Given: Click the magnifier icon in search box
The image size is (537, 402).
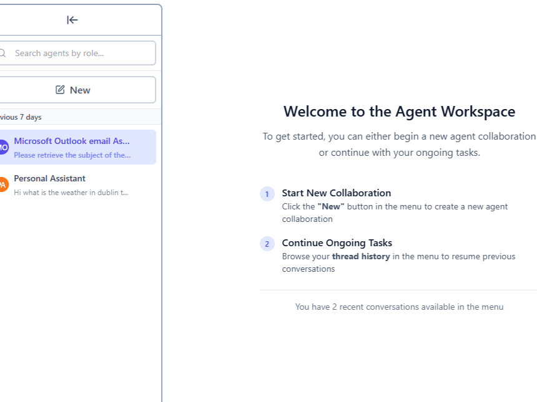Looking at the screenshot, I should click(x=2, y=53).
